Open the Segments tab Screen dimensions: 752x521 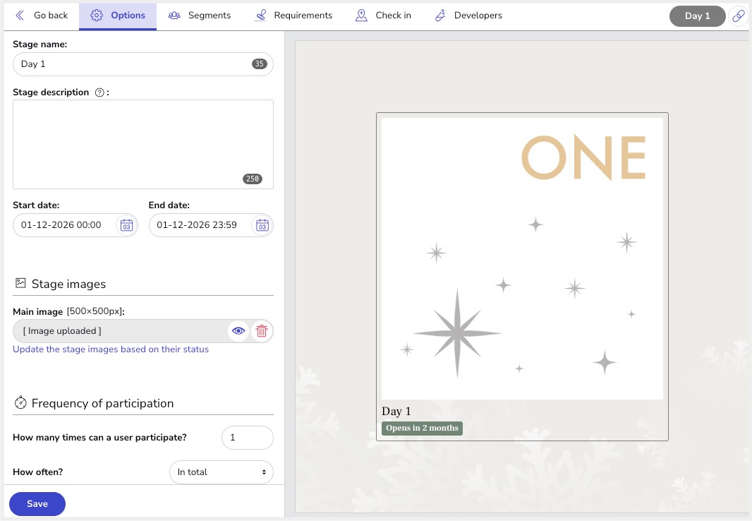click(x=200, y=16)
